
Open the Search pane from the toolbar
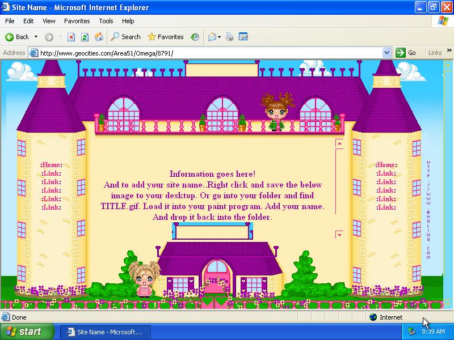tap(125, 37)
